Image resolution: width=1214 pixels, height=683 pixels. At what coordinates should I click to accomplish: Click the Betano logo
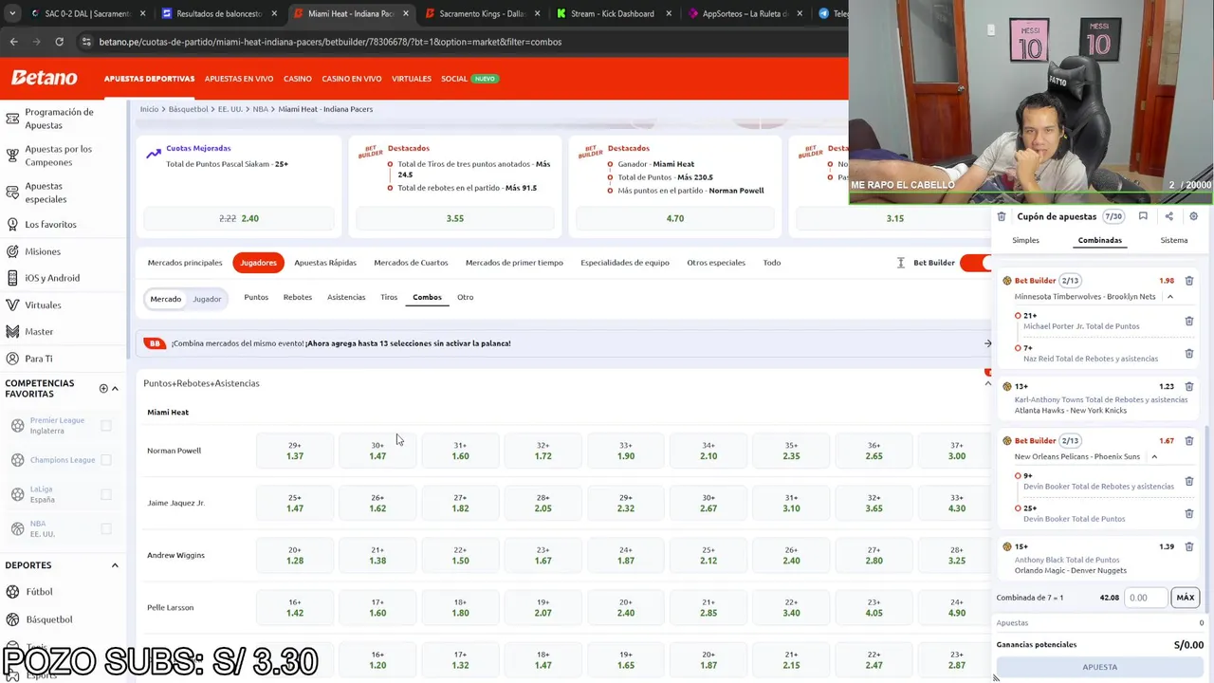[44, 78]
